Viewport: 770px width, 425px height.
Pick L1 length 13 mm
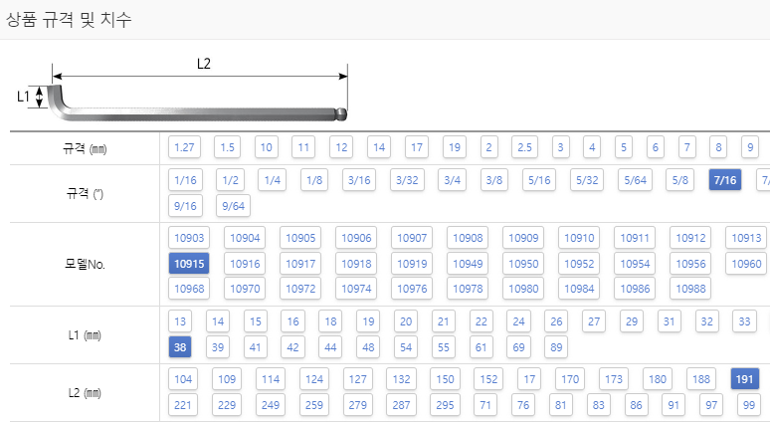pos(180,321)
